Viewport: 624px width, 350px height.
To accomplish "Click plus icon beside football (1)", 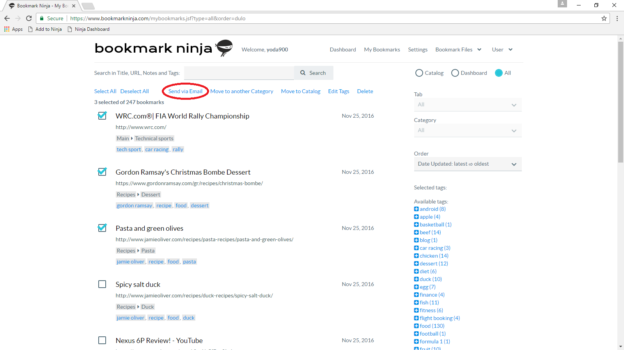I will click(x=416, y=334).
